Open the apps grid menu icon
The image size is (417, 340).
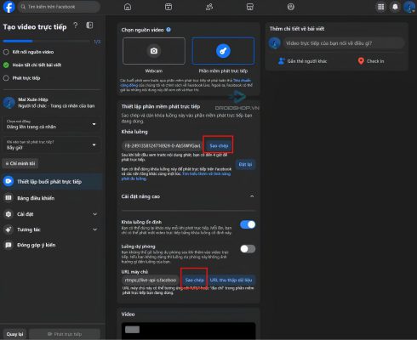(x=381, y=7)
